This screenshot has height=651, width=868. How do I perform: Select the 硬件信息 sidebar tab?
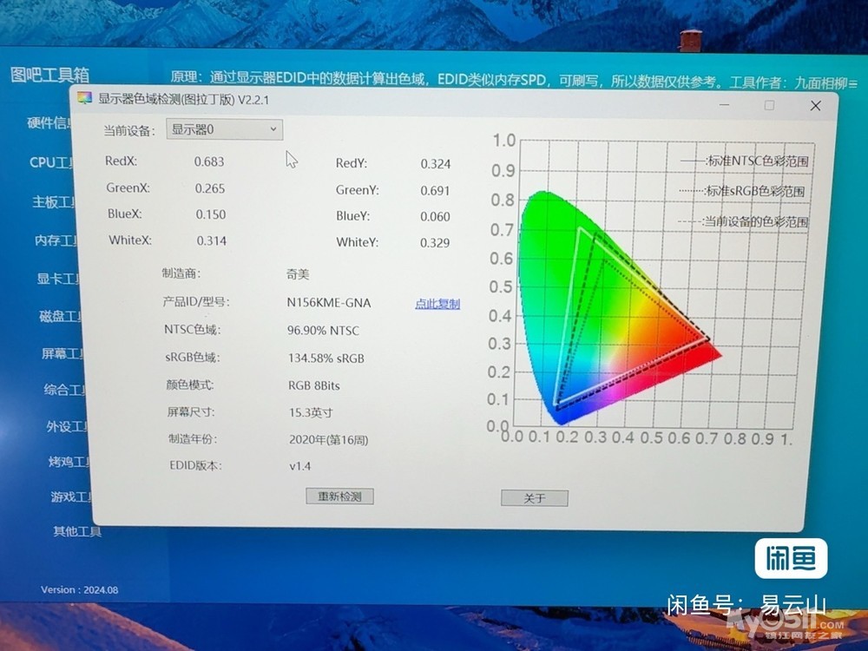50,123
